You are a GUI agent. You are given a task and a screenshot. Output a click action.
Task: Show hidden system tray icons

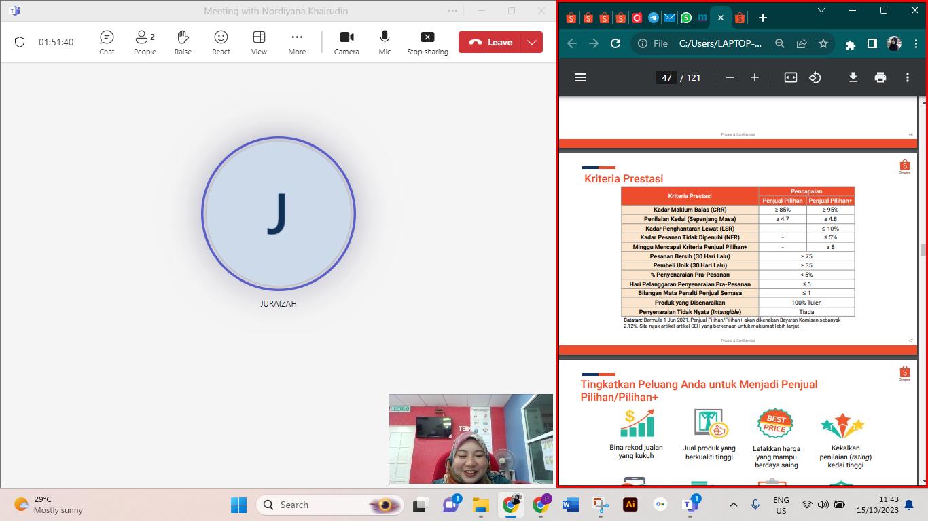[733, 505]
